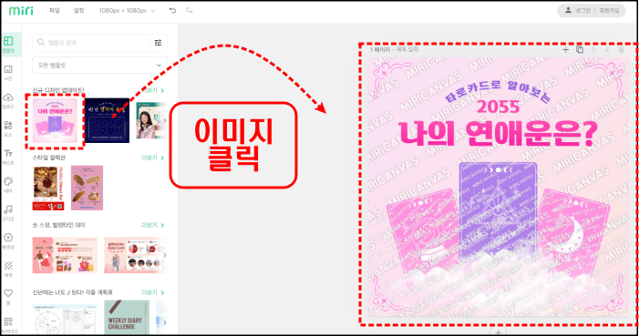Delete page trash icon
This screenshot has height=336, width=639.
tap(621, 50)
